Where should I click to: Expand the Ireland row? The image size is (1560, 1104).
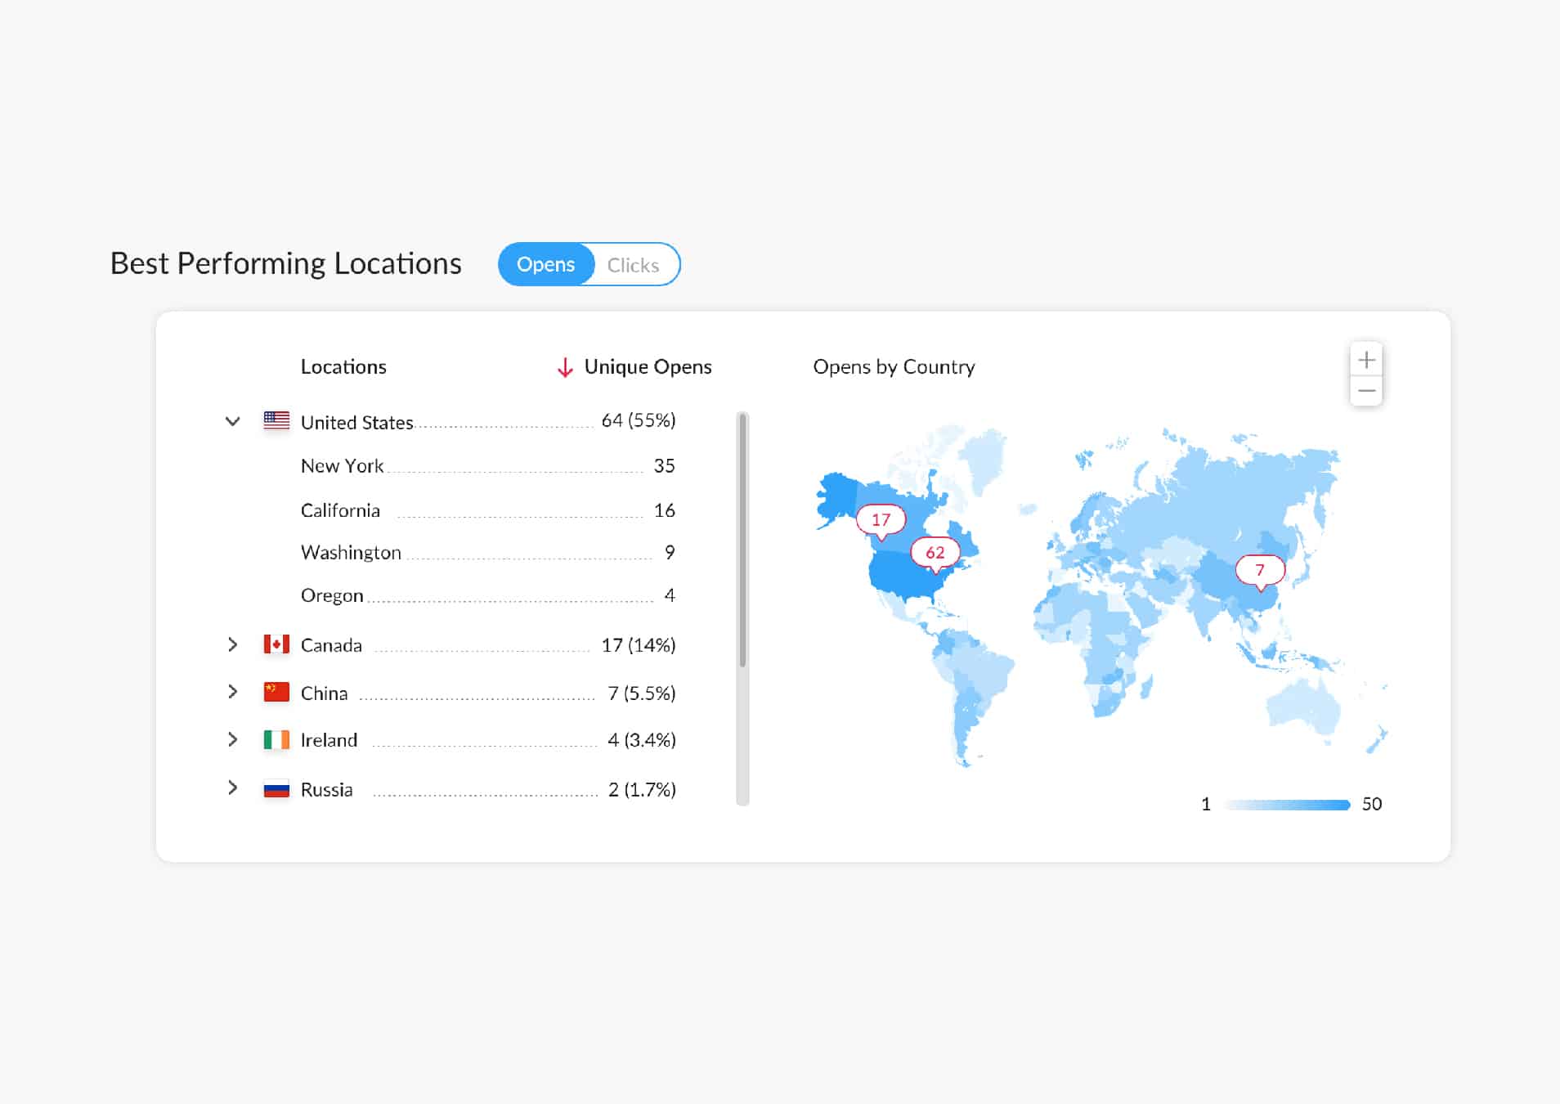point(232,739)
